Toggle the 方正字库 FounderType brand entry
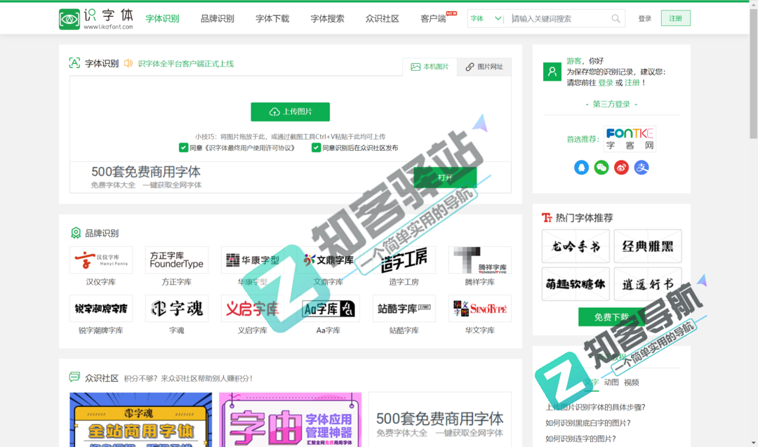 pos(176,260)
